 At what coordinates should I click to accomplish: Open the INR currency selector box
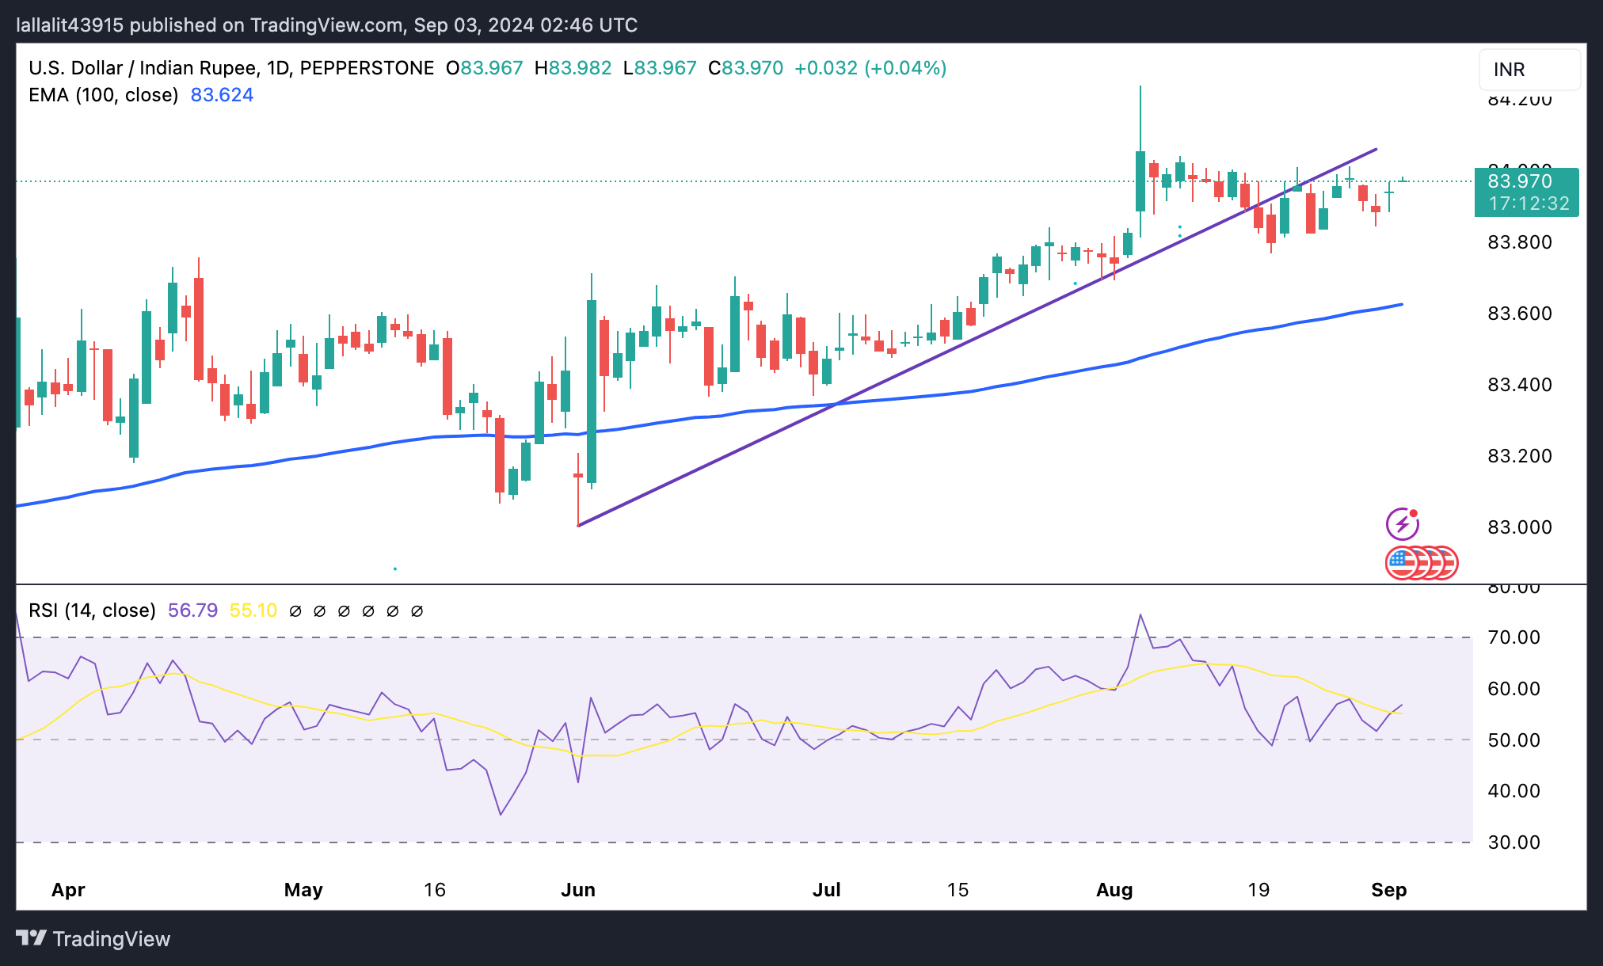1529,70
